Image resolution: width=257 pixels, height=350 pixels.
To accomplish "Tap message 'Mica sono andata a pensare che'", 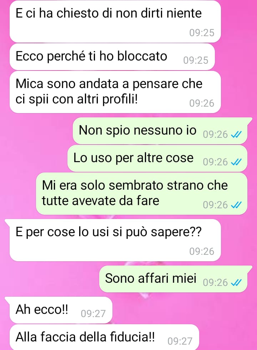I will [115, 92].
